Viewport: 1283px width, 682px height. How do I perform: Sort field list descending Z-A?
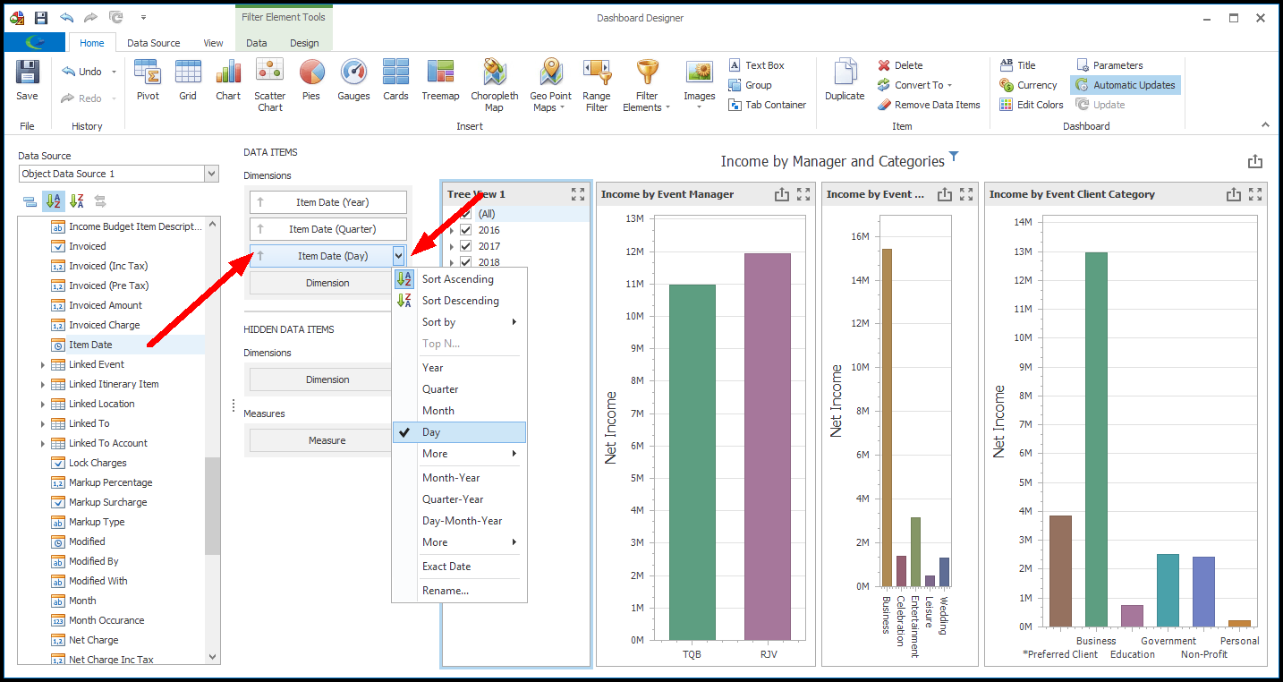point(76,201)
